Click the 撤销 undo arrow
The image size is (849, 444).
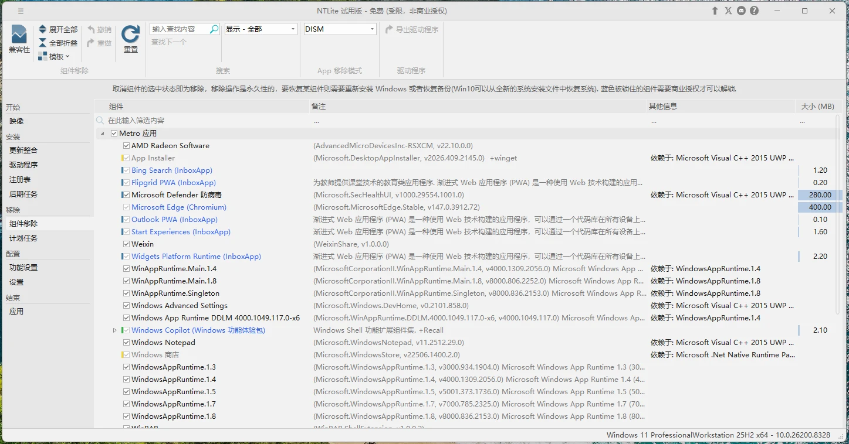(x=91, y=29)
